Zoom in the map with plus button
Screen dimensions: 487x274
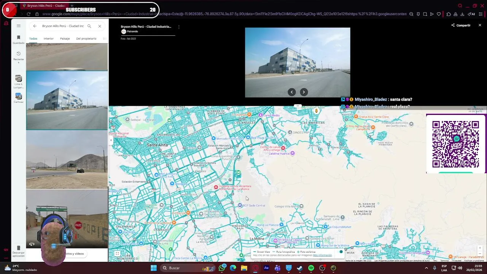pyautogui.click(x=480, y=248)
